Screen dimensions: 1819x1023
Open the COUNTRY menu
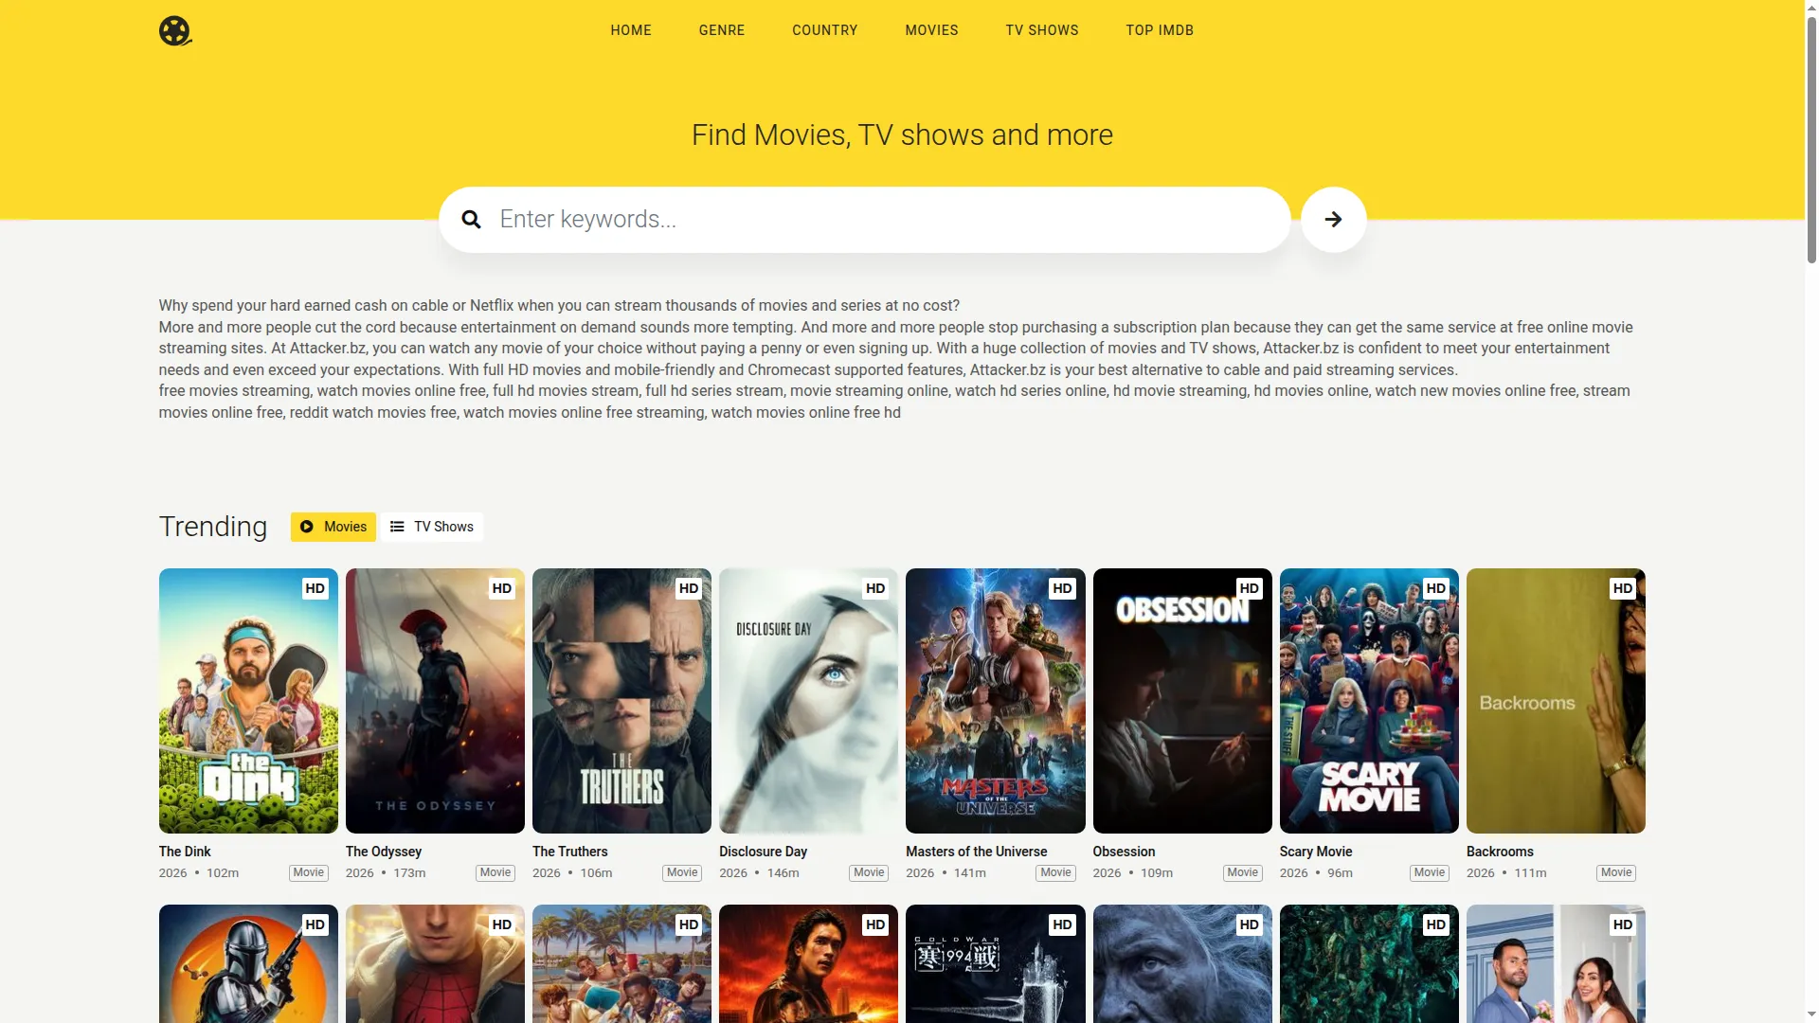(825, 30)
